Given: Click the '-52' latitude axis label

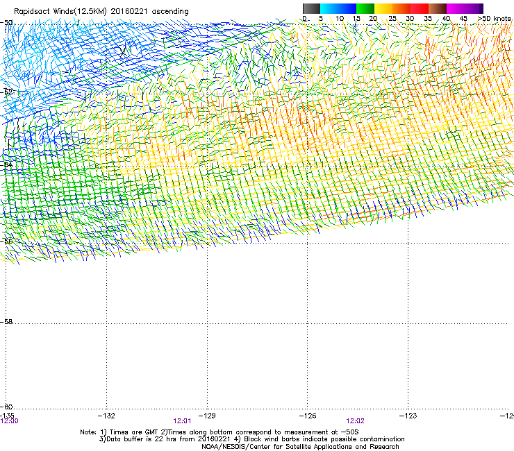Looking at the screenshot, I should (x=6, y=92).
